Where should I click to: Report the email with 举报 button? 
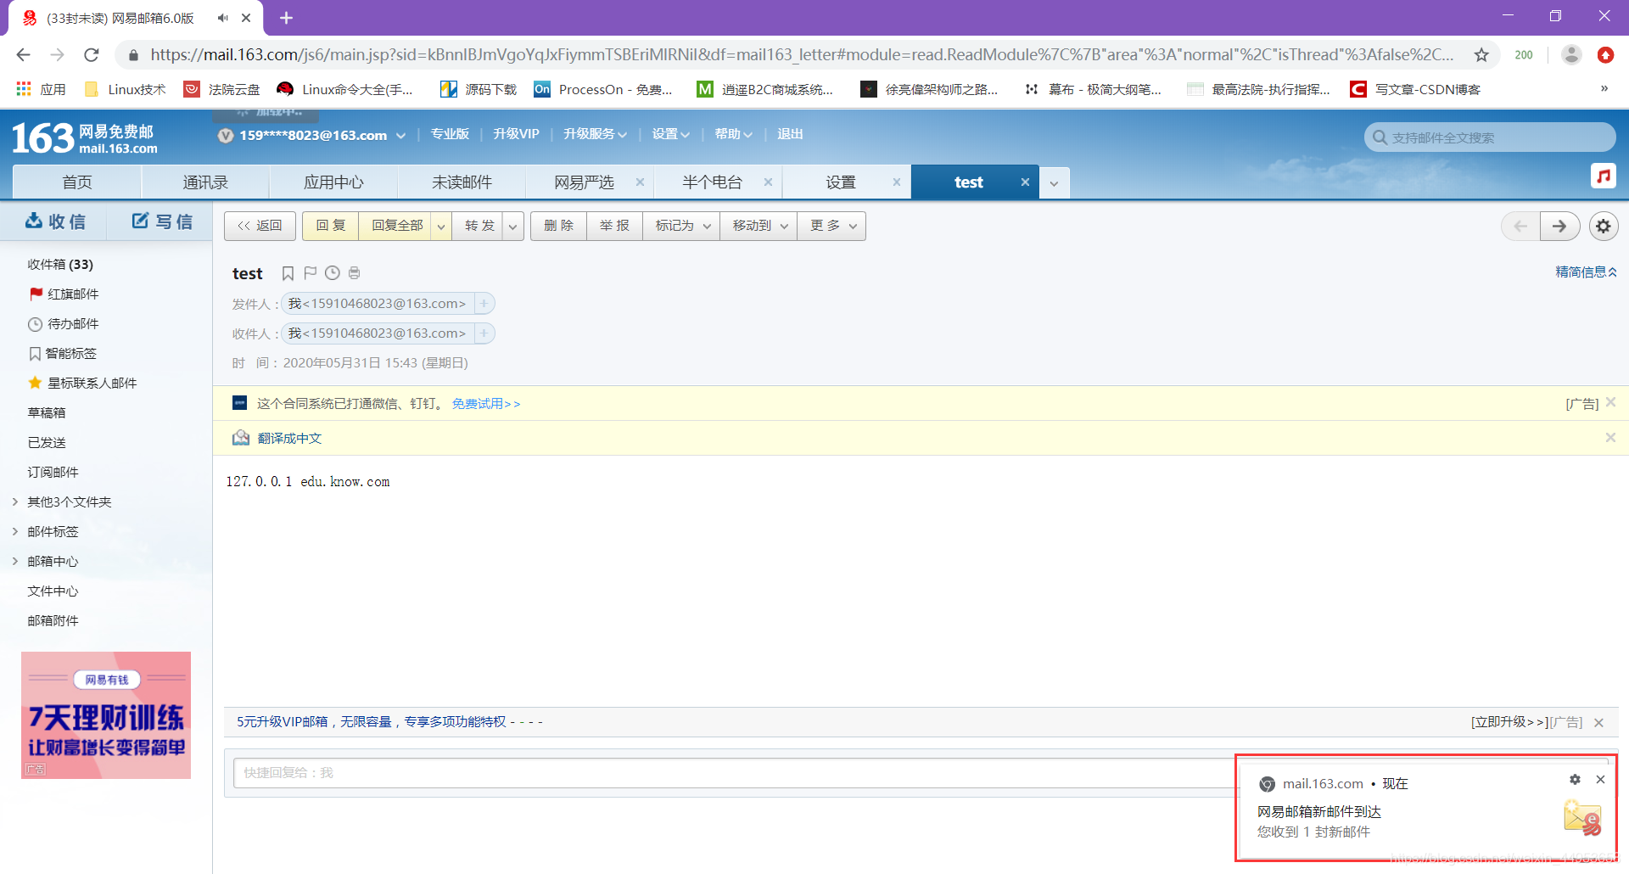click(614, 226)
